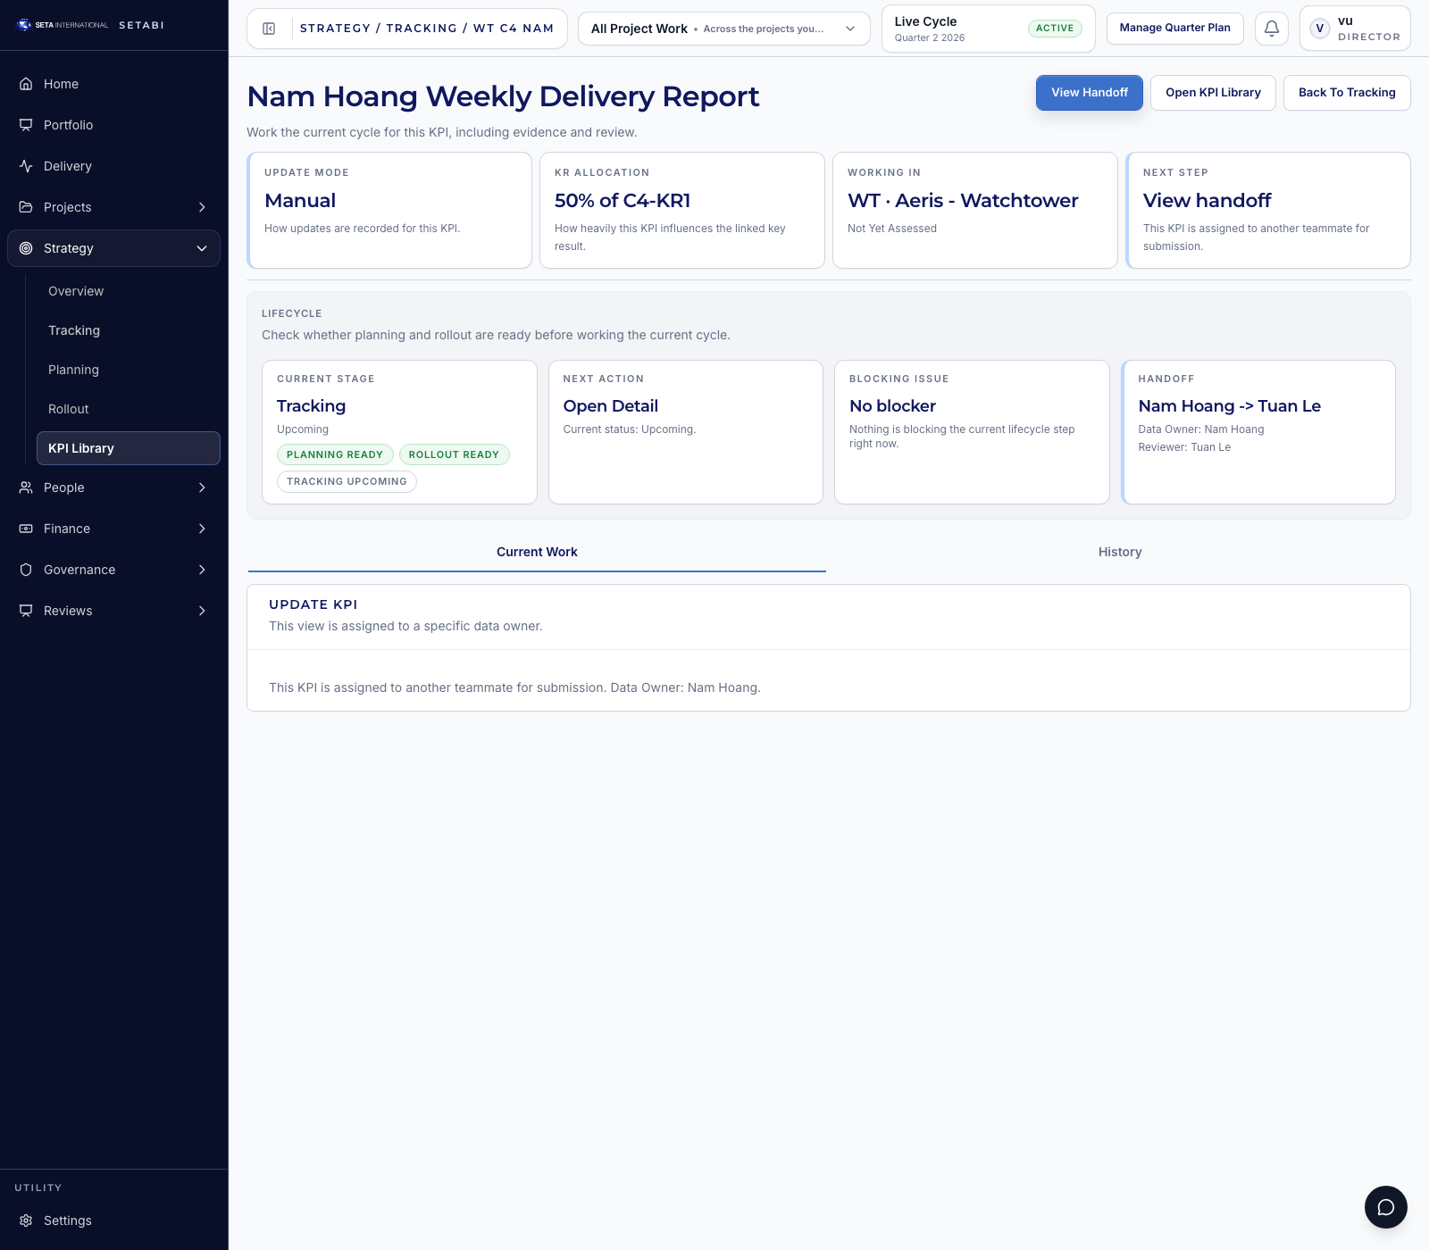Click the Portfolio icon in sidebar
Screen dimensions: 1429x1250
[26, 125]
